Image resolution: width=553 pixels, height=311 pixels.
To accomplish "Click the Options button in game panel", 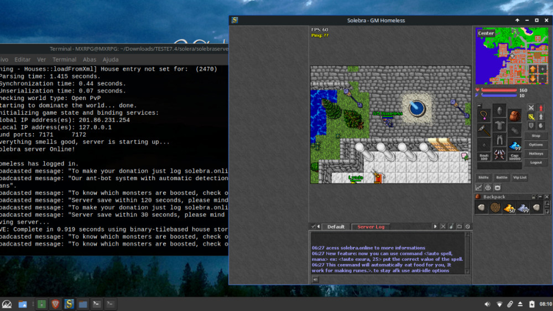I will point(536,145).
